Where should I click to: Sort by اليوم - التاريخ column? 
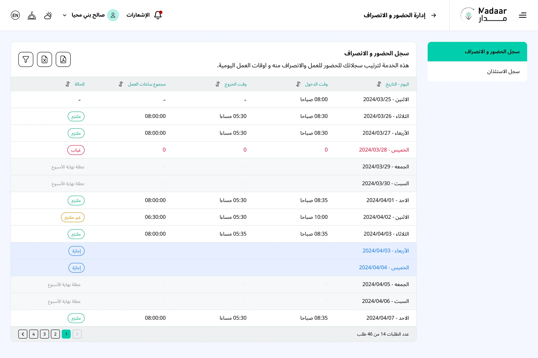tap(379, 84)
